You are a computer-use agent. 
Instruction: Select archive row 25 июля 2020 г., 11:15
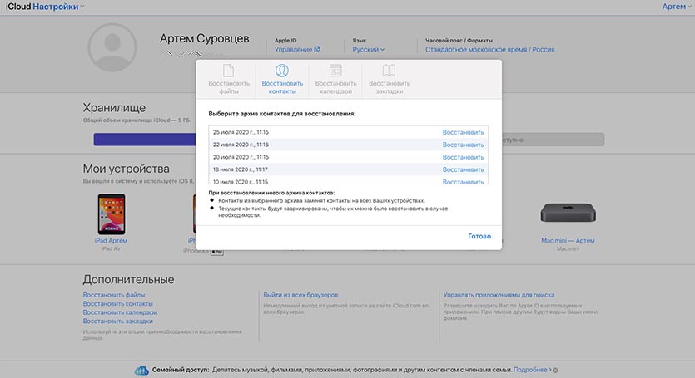(x=349, y=132)
